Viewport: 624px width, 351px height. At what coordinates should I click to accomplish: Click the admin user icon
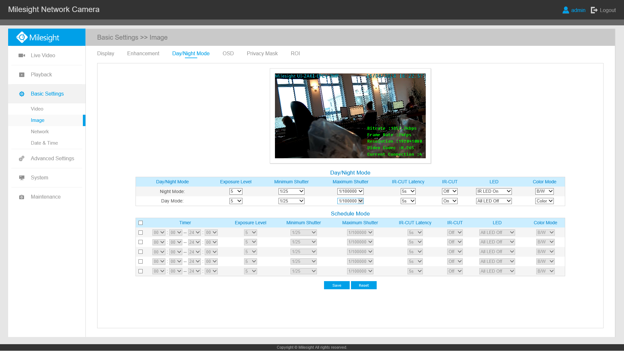click(566, 10)
